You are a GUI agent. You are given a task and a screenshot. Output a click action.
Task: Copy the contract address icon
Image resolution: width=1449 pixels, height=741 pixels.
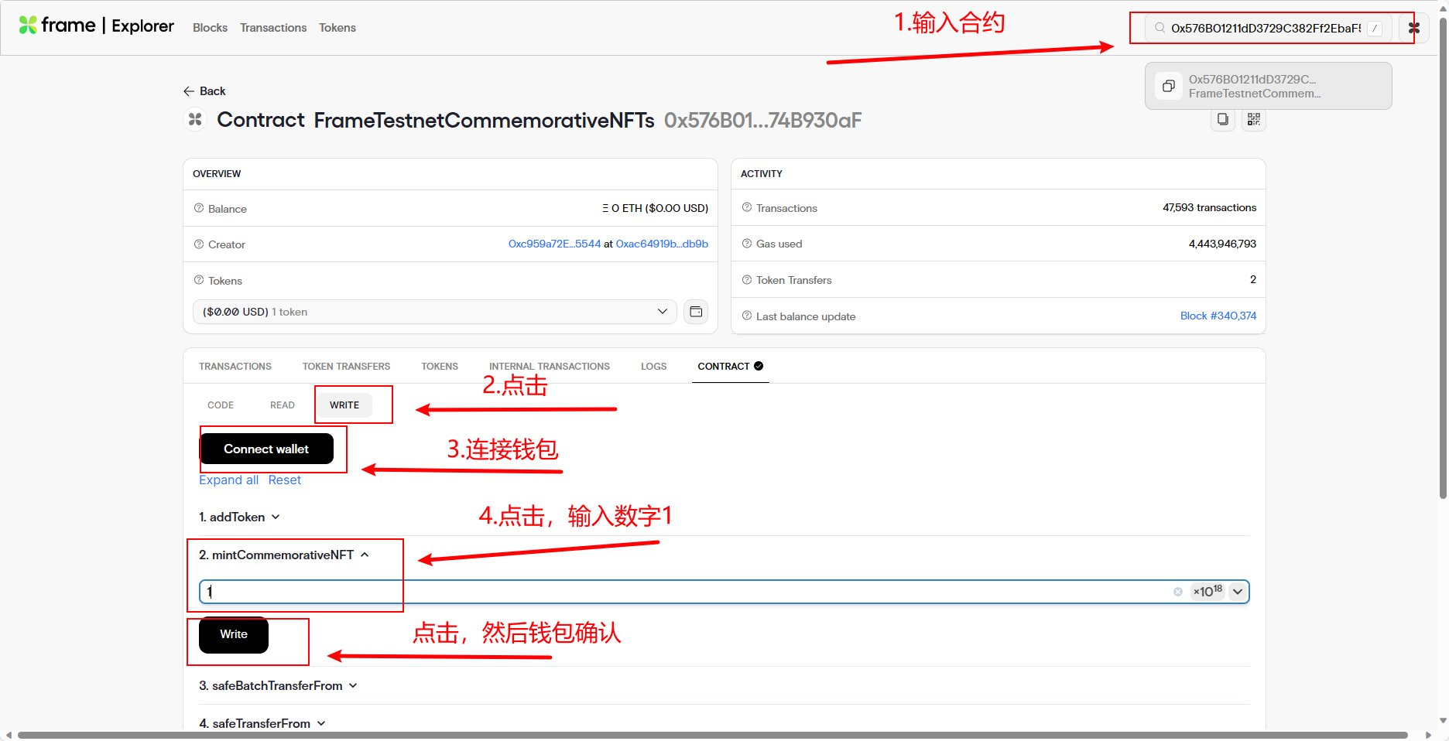tap(1222, 119)
